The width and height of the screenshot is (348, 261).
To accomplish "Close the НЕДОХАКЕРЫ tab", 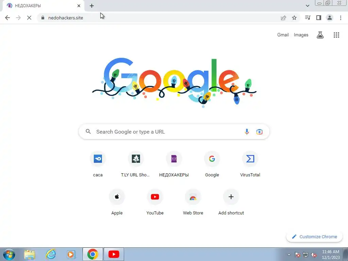I will click(x=79, y=6).
